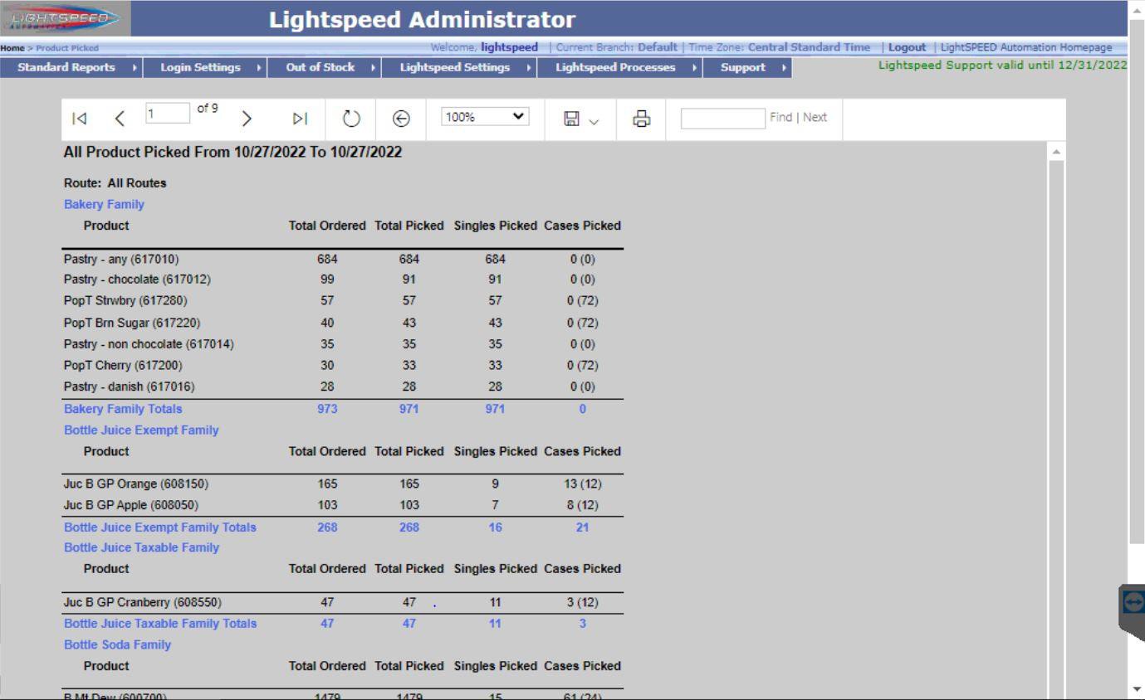Screen dimensions: 1145x700
Task: Select Pastry - danish (617016) row
Action: (343, 386)
